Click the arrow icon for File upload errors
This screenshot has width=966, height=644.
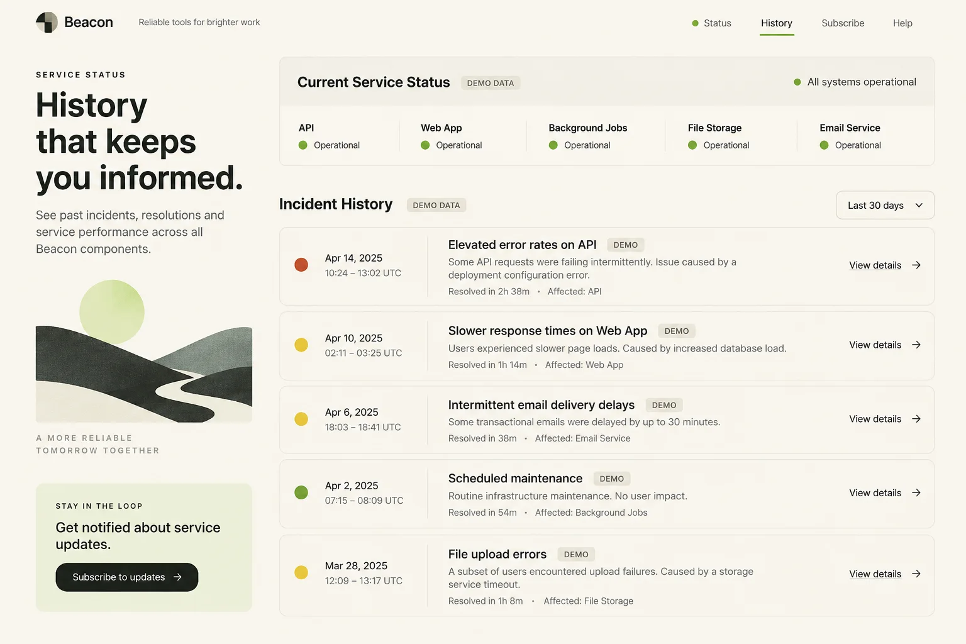(916, 574)
